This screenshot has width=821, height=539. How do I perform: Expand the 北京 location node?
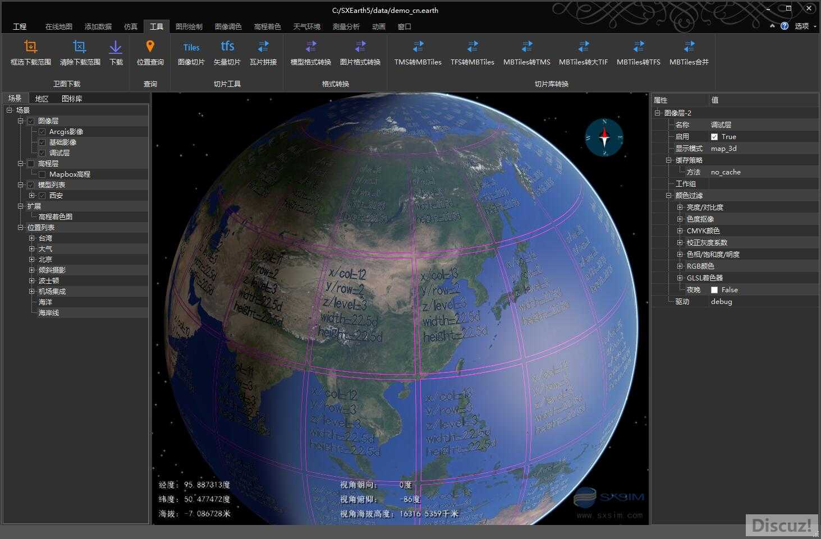point(32,260)
